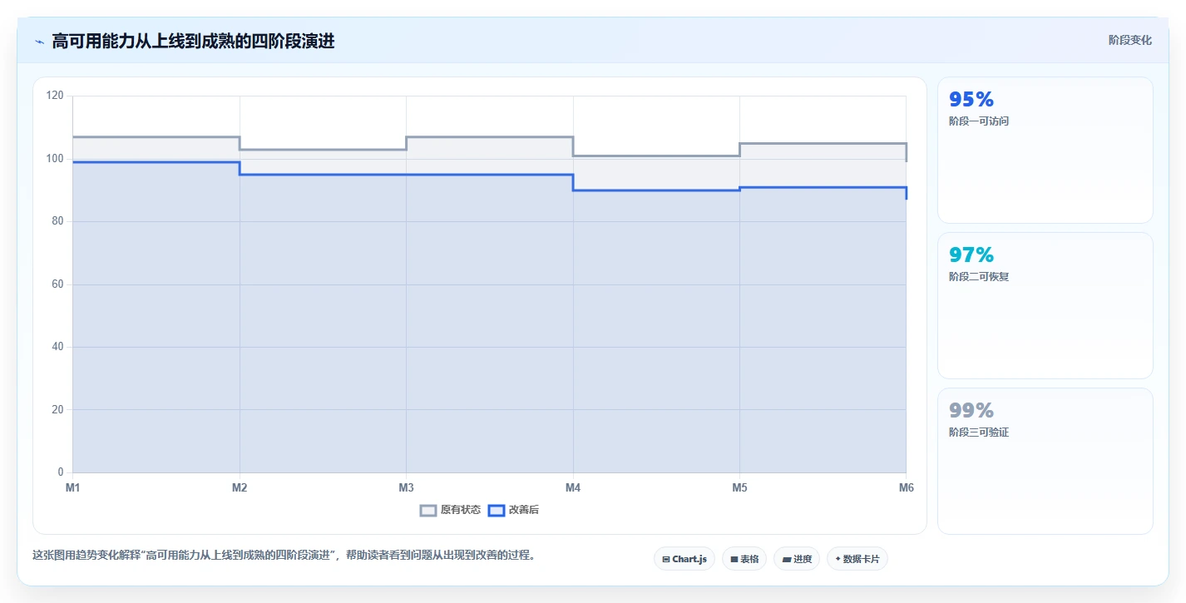1186x603 pixels.
Task: Click the 20 y-axis value
Action: [x=57, y=410]
